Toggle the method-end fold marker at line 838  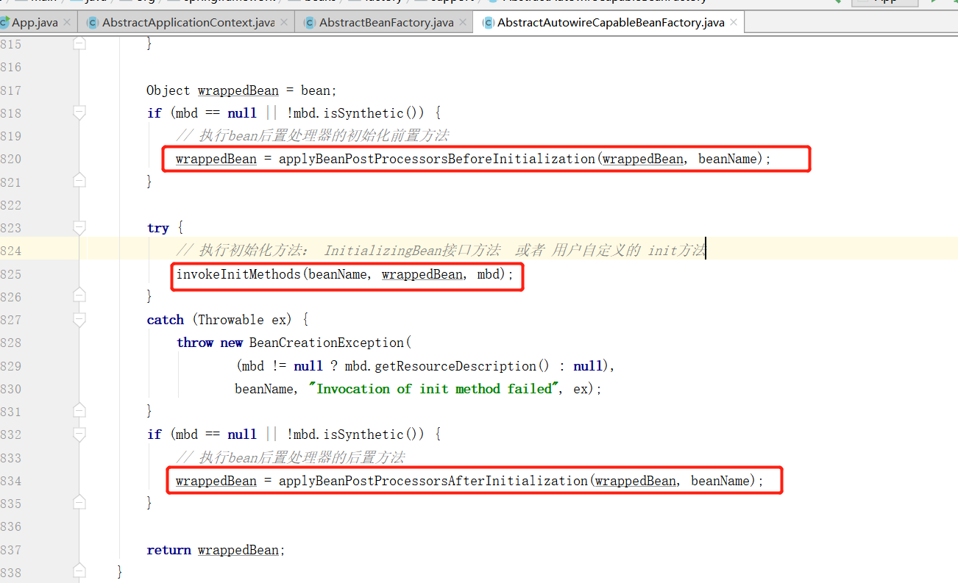(79, 572)
